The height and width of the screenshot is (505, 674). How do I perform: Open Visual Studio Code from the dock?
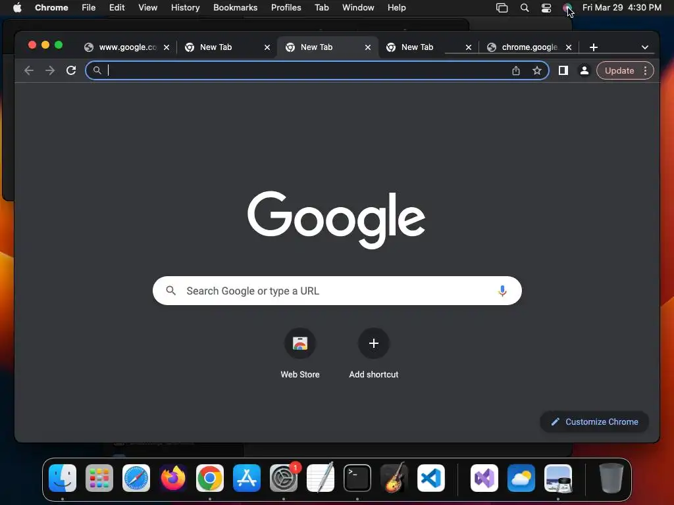pyautogui.click(x=430, y=478)
